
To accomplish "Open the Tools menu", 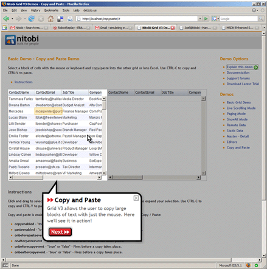I will [x=66, y=10].
